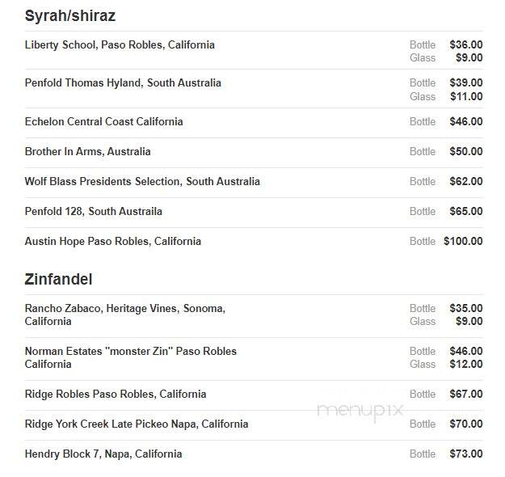
Task: Open Norman Estates "monster Zin" entry
Action: pos(130,357)
